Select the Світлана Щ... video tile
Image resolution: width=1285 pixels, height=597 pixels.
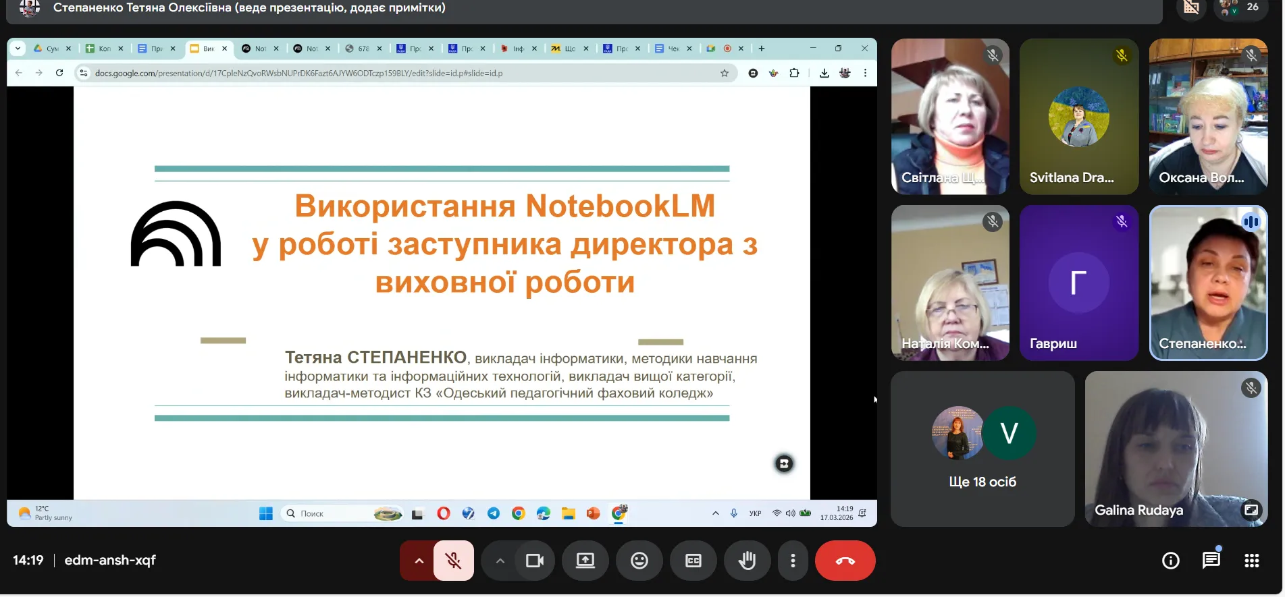[950, 117]
